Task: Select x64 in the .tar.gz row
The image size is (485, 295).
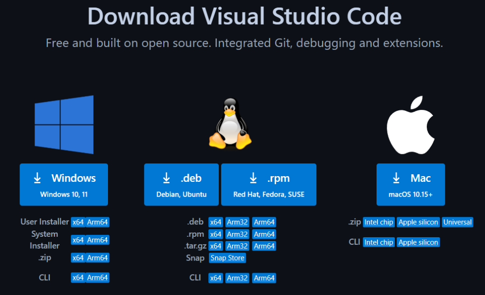Action: tap(216, 246)
